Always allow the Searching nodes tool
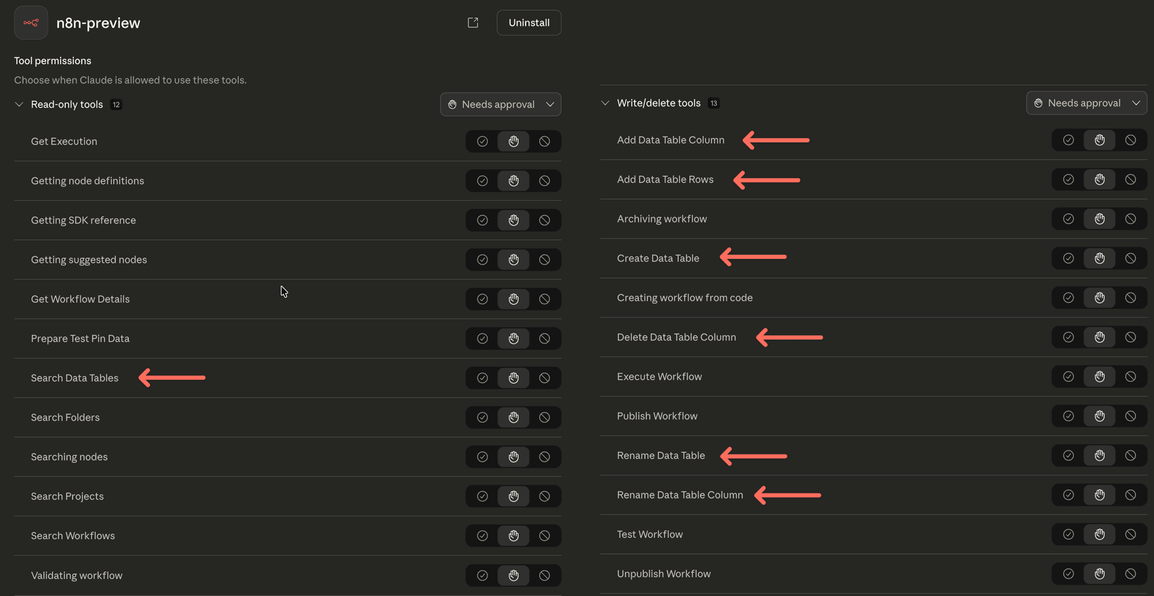This screenshot has height=596, width=1154. tap(482, 457)
